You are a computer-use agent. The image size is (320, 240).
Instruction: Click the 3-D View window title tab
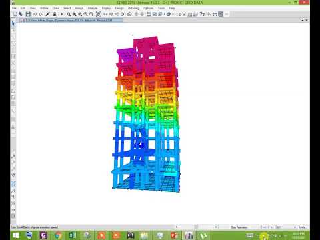71,20
